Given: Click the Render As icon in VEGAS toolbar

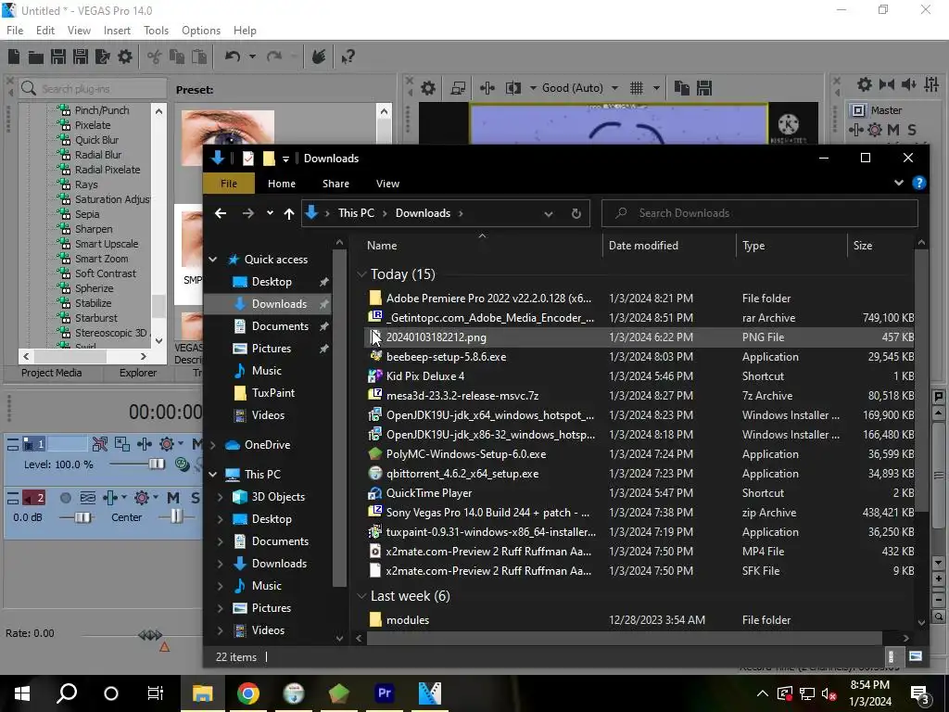Looking at the screenshot, I should tap(102, 57).
